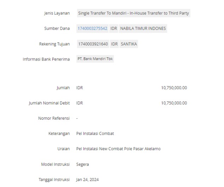Click the Informasi Bank Penerima label
The image size is (224, 187).
(x=46, y=59)
